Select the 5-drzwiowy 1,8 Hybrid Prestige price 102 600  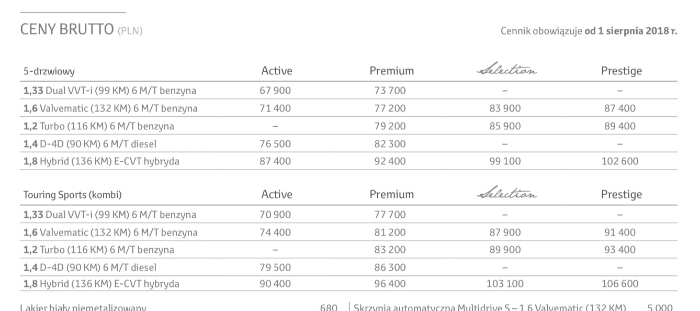[x=620, y=161]
